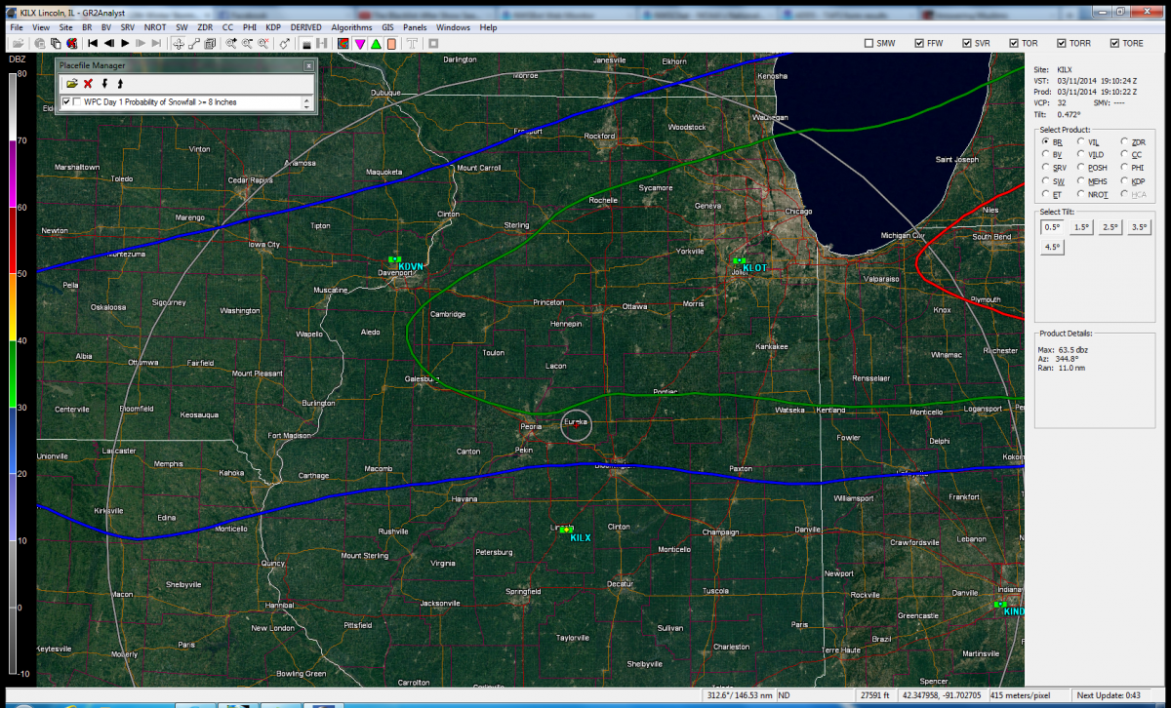
Task: Select the 0.5° tilt button
Action: (x=1053, y=226)
